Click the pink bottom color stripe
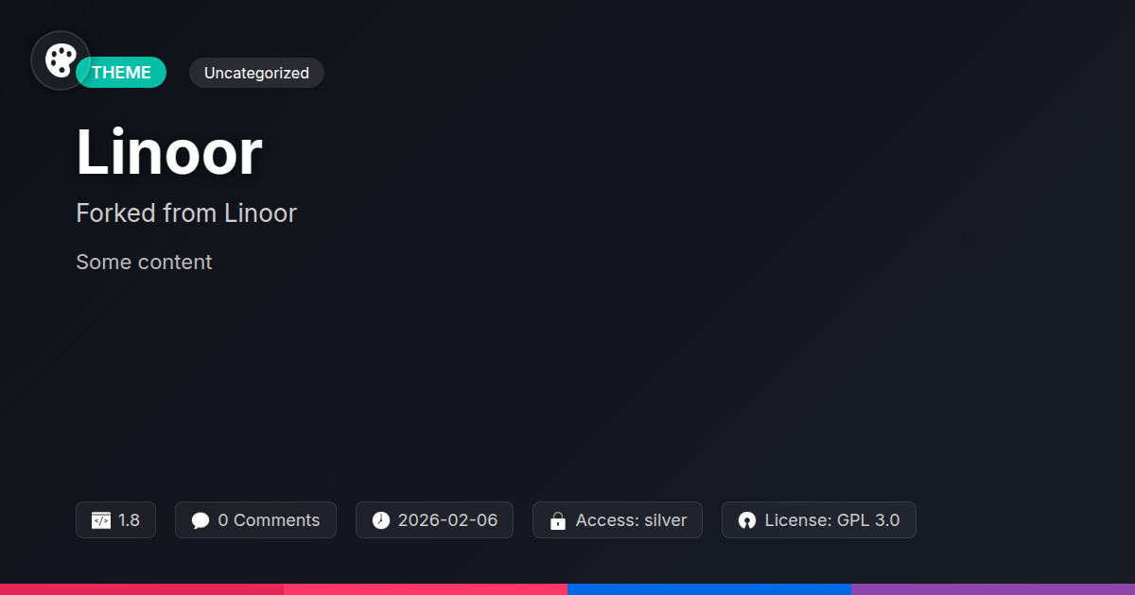The width and height of the screenshot is (1135, 595). [x=426, y=589]
